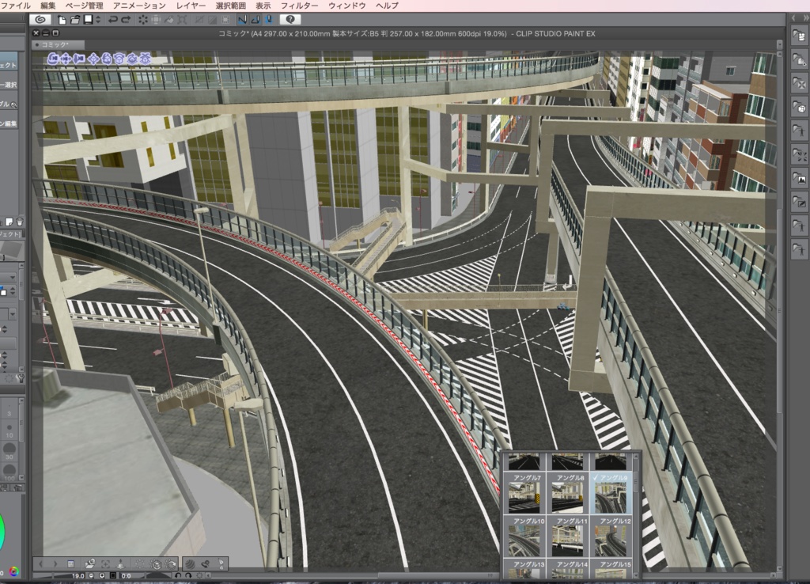Click the next-angle arrow in the 3D object launcher
This screenshot has width=810, height=584.
[x=55, y=563]
